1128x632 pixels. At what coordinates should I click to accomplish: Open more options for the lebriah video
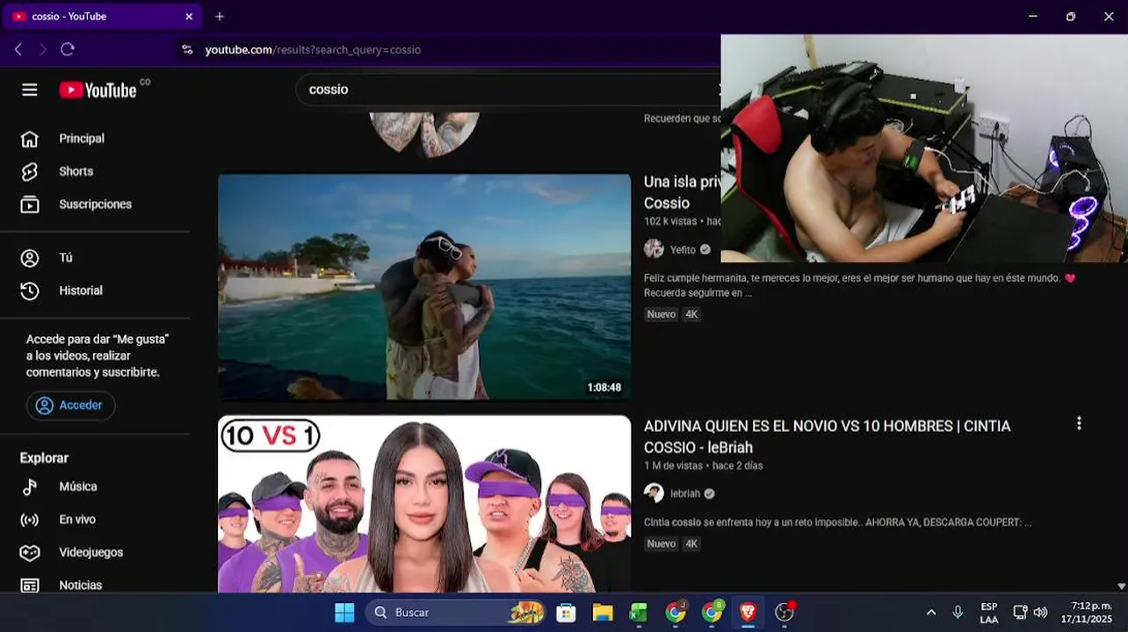coord(1079,423)
